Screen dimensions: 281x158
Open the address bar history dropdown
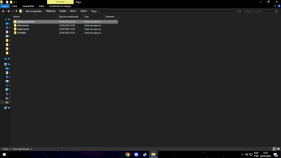[237, 11]
